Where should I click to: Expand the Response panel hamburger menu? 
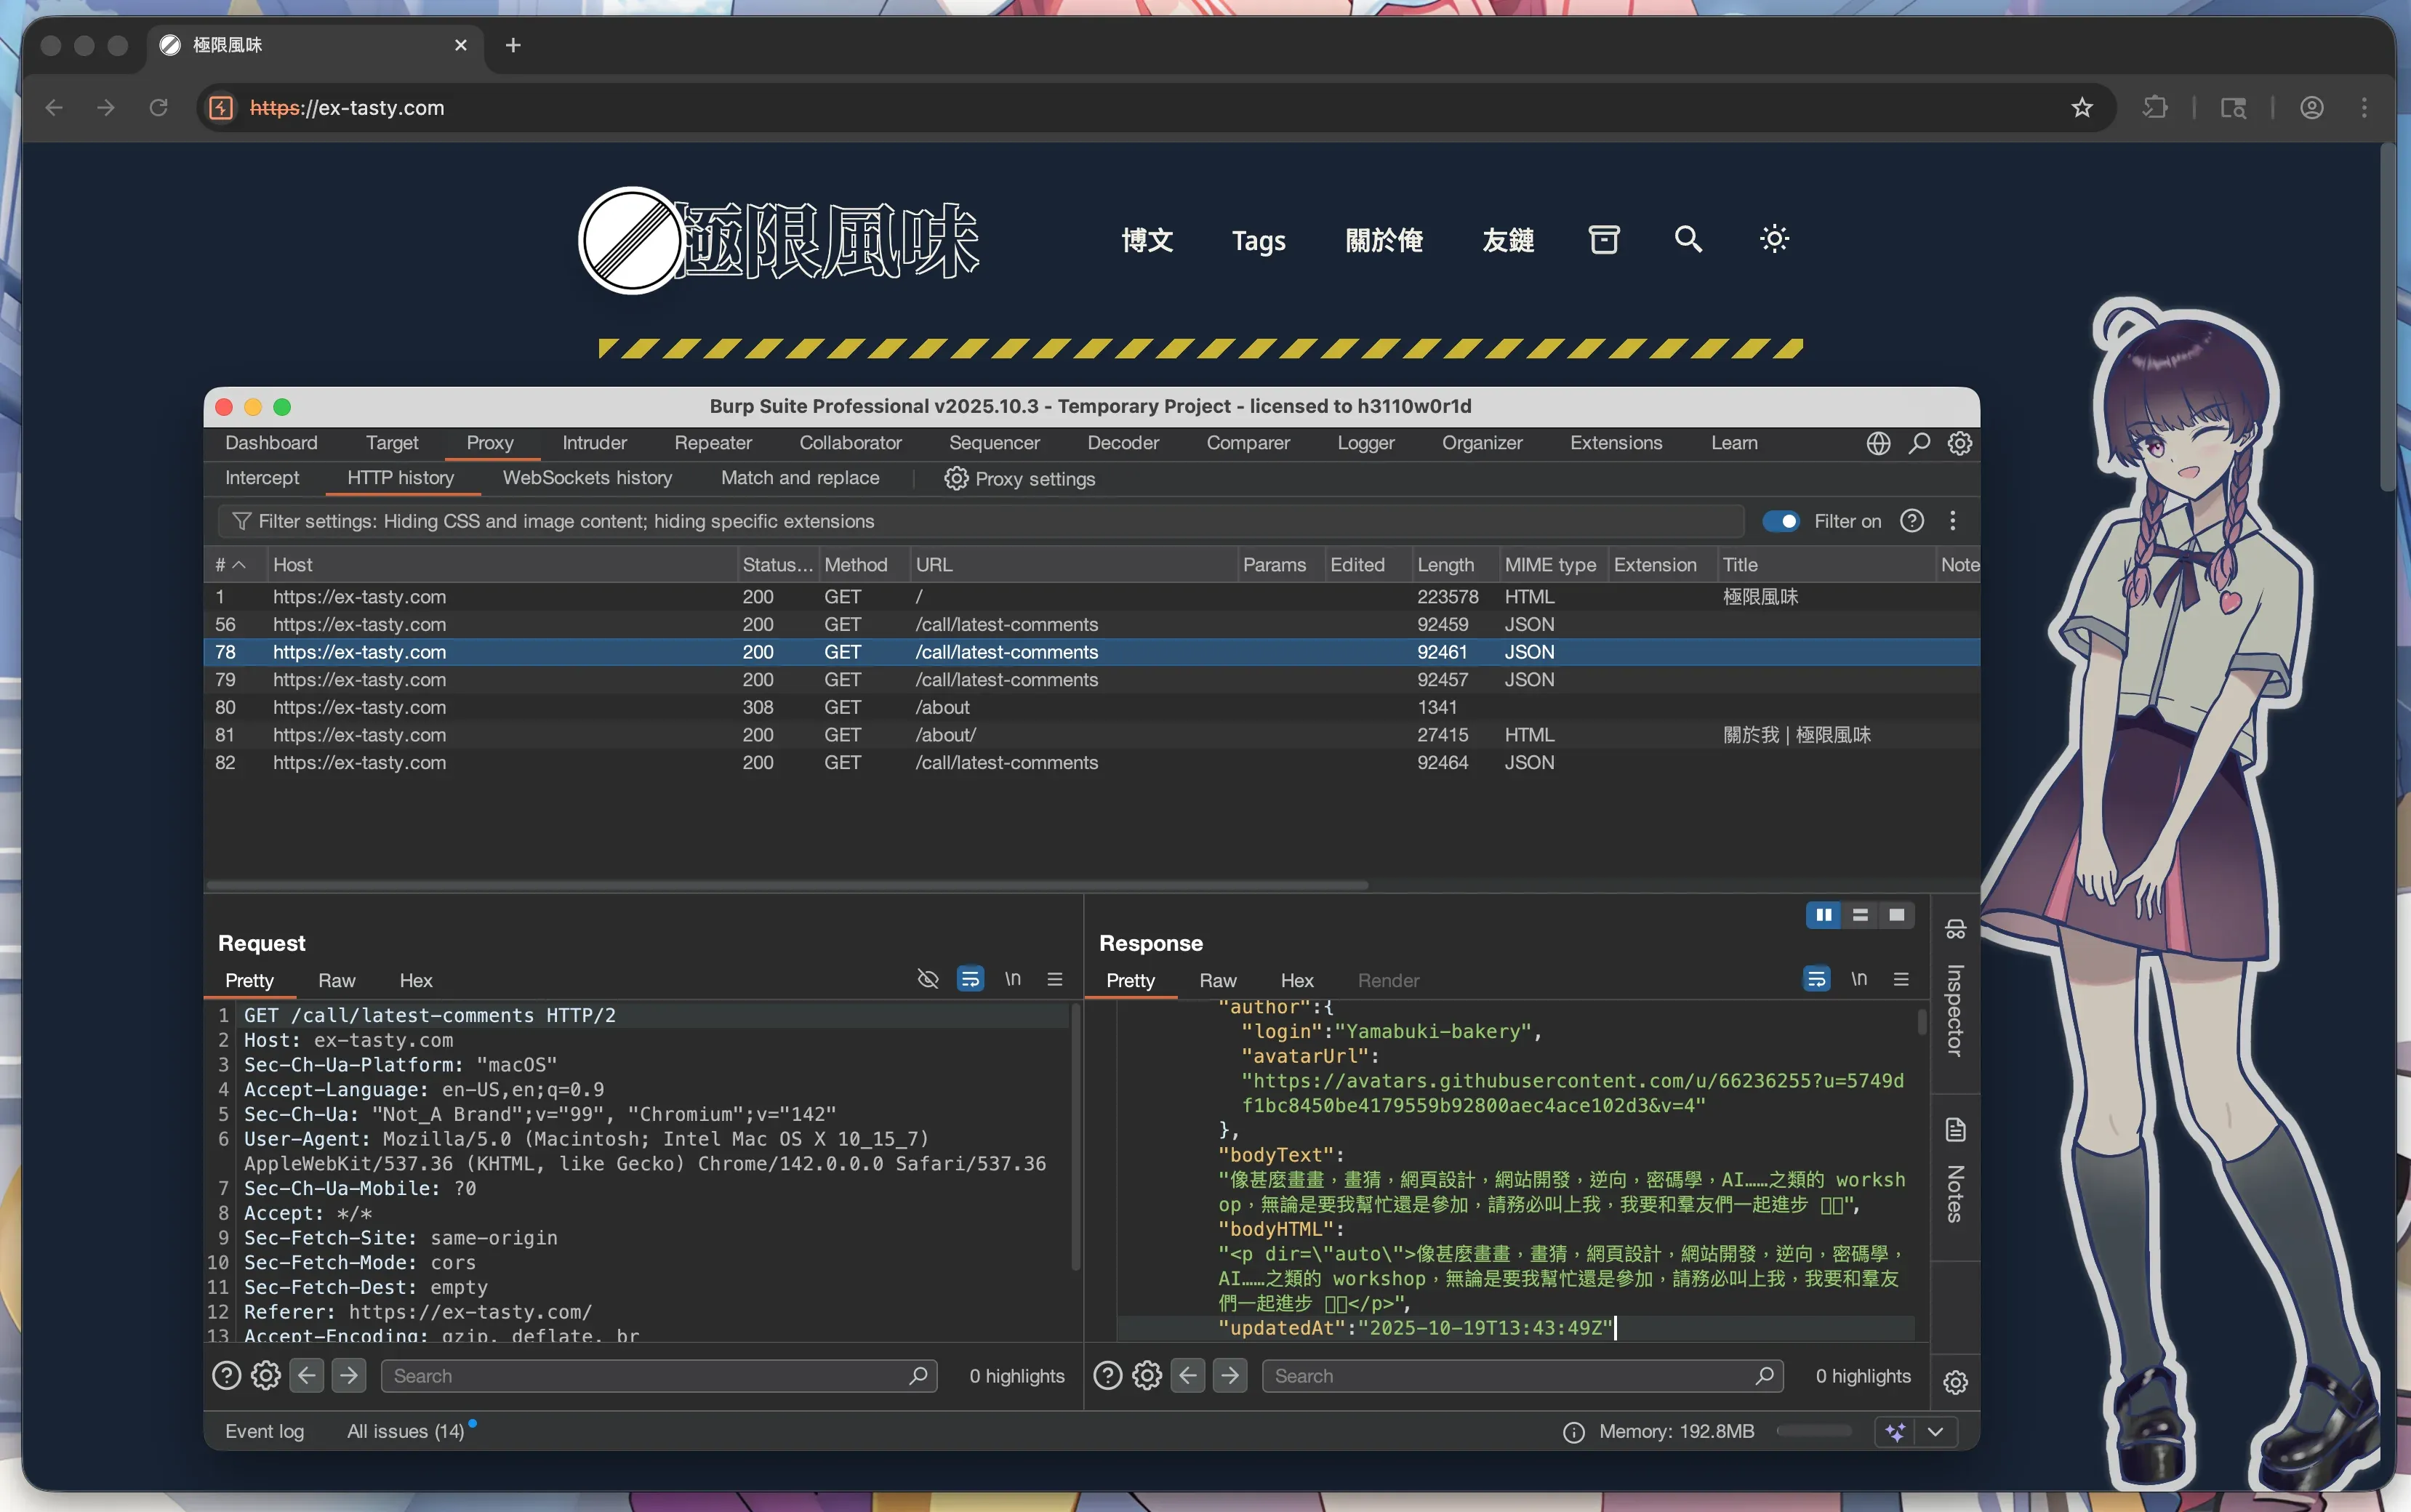click(x=1901, y=979)
